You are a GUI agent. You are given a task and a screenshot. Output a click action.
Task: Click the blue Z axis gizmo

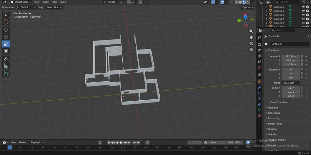point(245,17)
